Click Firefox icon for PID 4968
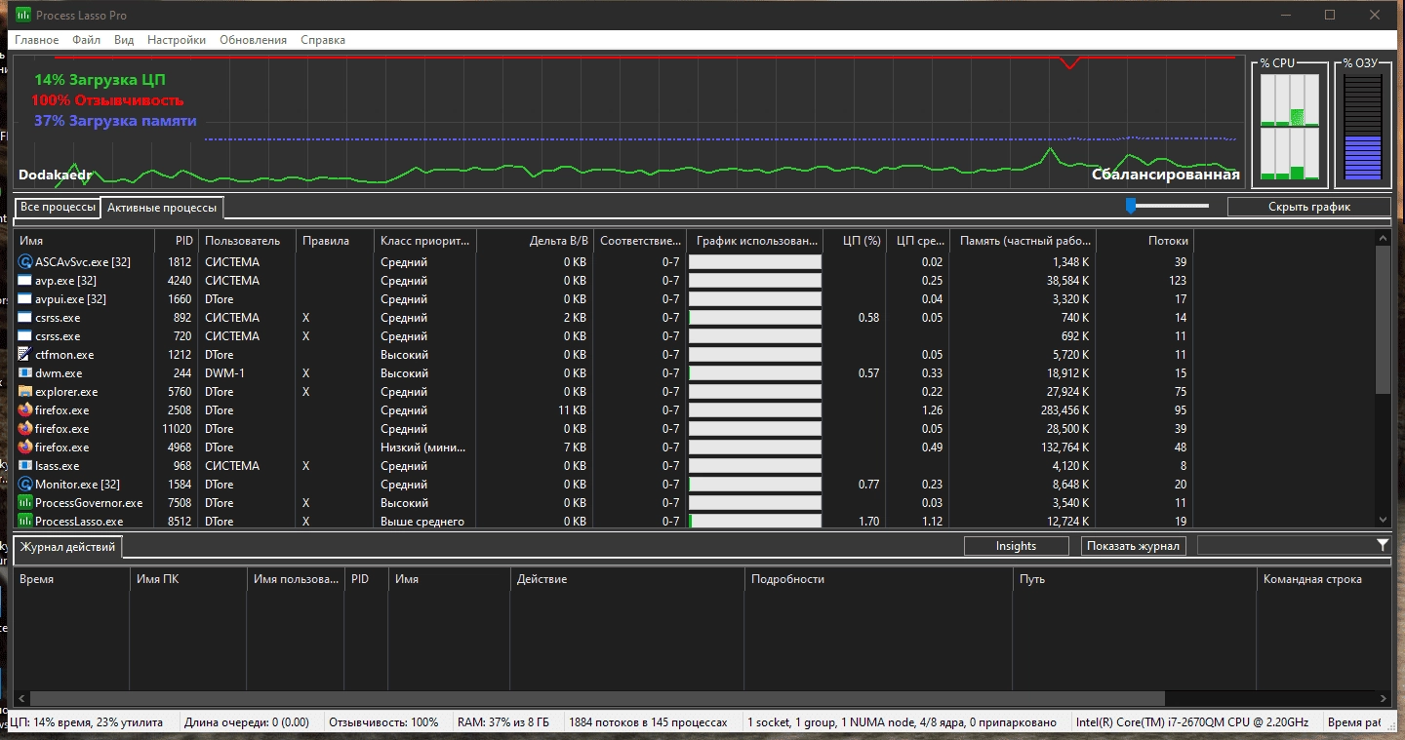 click(25, 448)
